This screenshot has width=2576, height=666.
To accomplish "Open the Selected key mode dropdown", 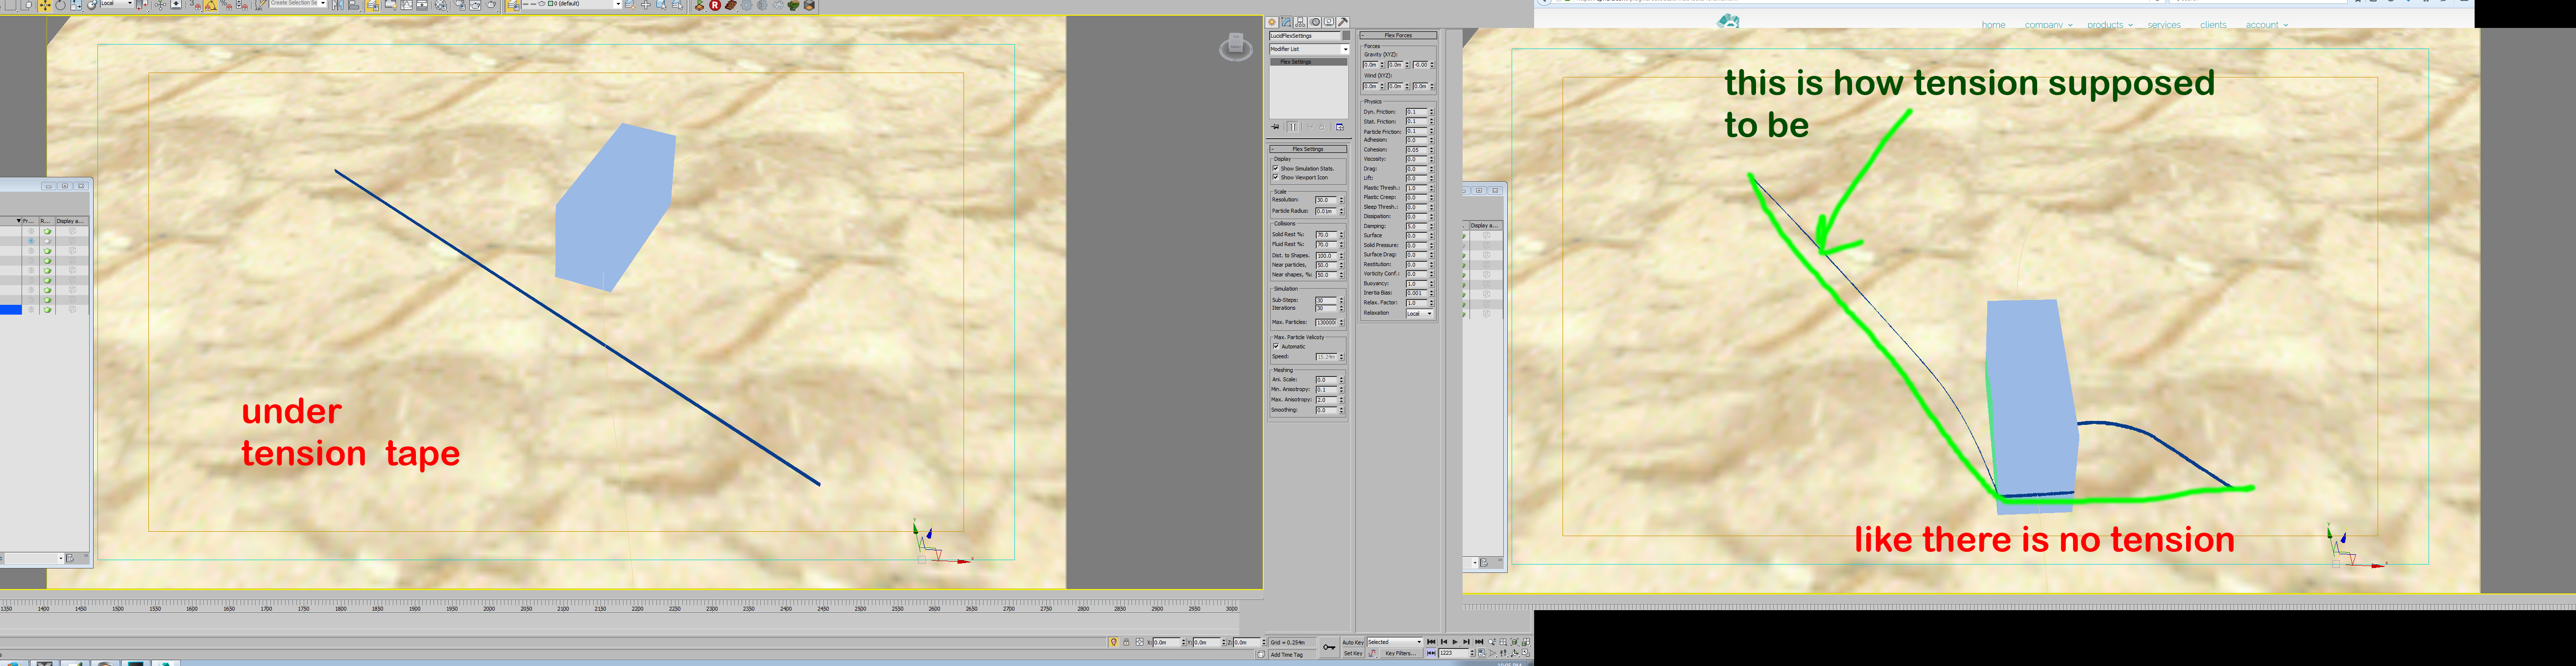I will click(x=1394, y=642).
